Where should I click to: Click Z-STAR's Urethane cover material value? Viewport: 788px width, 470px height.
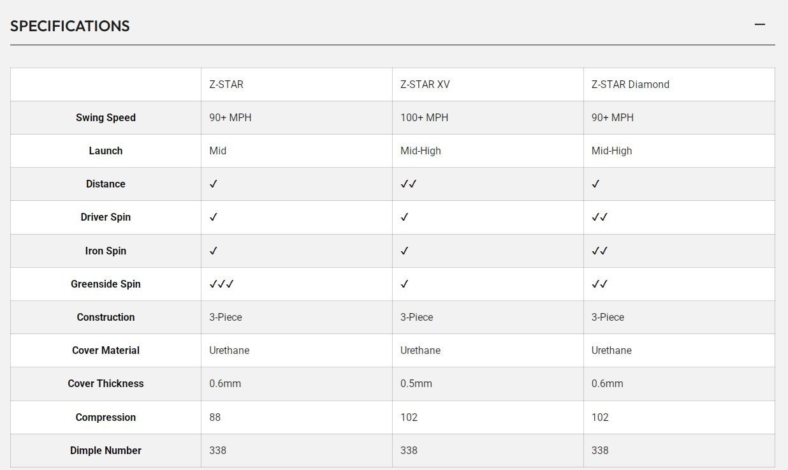coord(230,350)
